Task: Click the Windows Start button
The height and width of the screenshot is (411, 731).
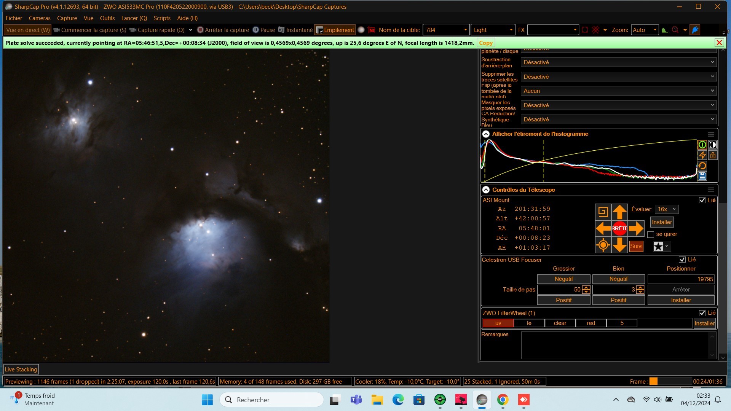Action: (207, 400)
